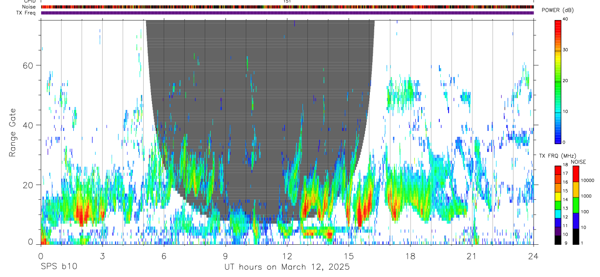Click the "TX Freq" row label
Screen dimensions: 600x277
pos(26,13)
